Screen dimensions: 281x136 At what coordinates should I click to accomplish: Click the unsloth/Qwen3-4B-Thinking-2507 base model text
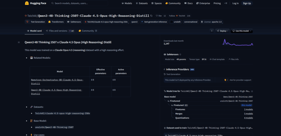[x=54, y=127]
